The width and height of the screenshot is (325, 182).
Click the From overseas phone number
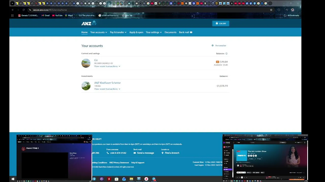click(x=116, y=153)
